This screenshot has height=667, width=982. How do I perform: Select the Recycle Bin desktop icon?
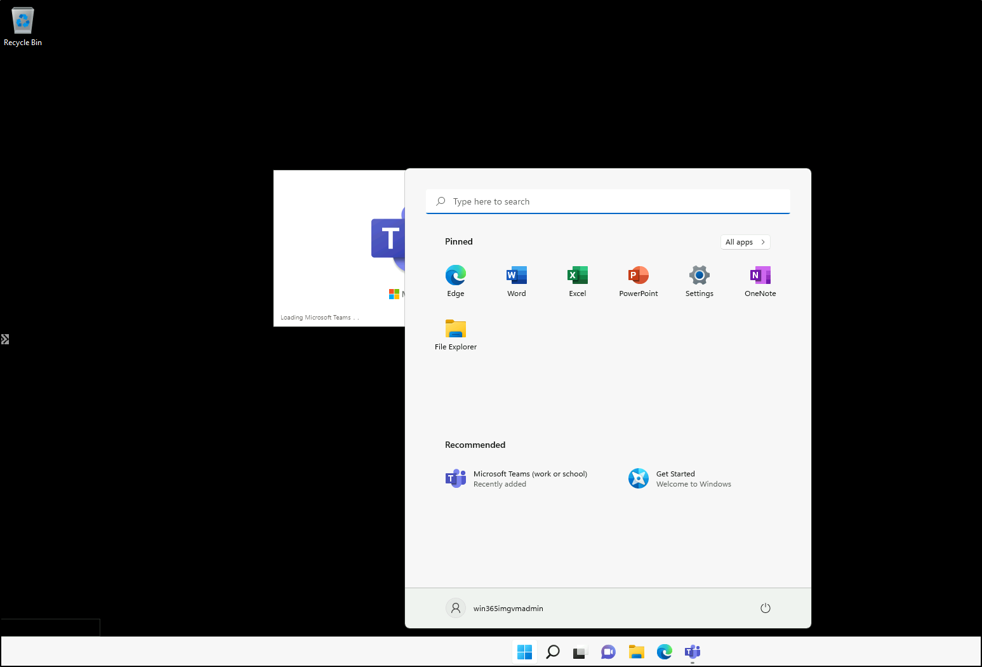click(x=23, y=27)
